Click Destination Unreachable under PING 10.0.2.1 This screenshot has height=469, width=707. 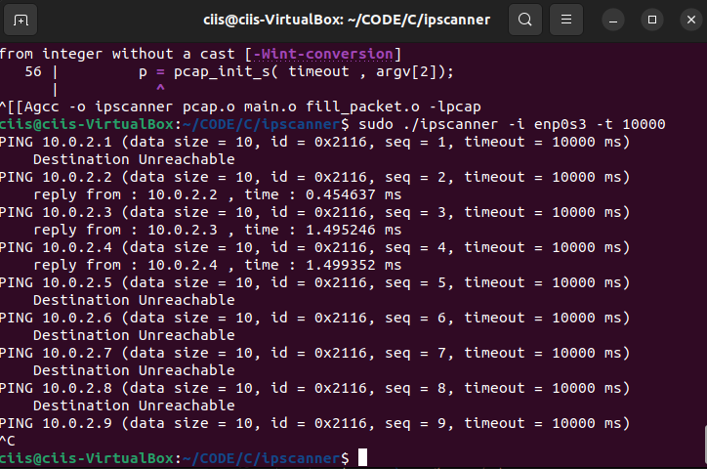134,159
